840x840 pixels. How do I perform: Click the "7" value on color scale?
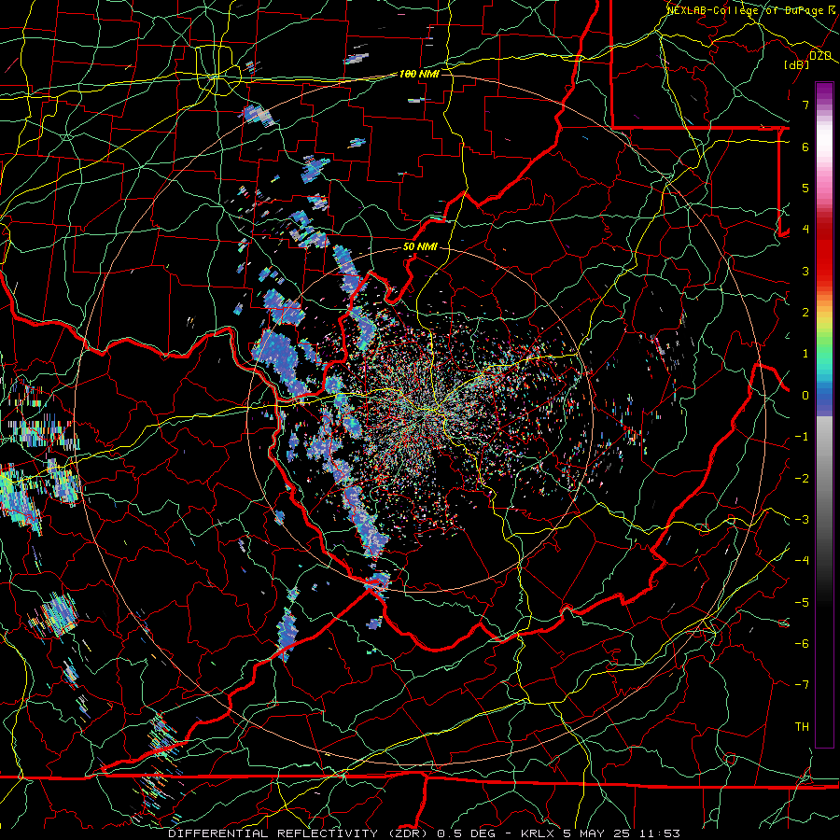805,105
